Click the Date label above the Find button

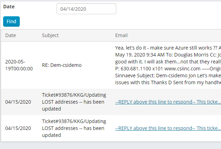point(9,7)
